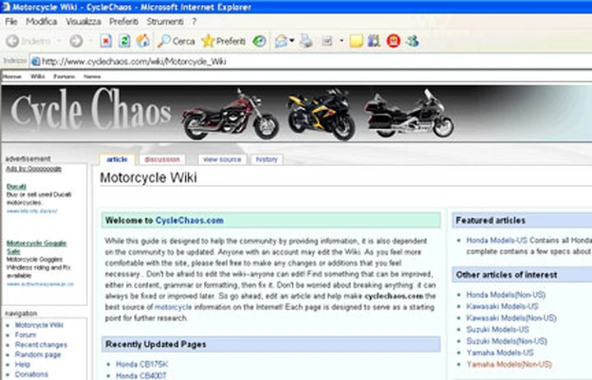Viewport: 592px width, 380px height.
Task: Open Forum in navigation sidebar
Action: tap(25, 335)
